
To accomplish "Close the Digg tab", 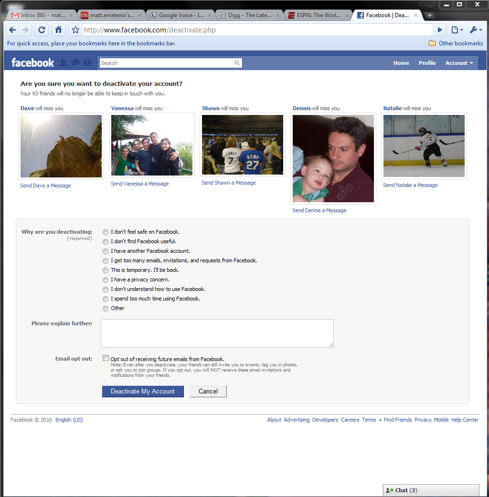I will point(278,15).
